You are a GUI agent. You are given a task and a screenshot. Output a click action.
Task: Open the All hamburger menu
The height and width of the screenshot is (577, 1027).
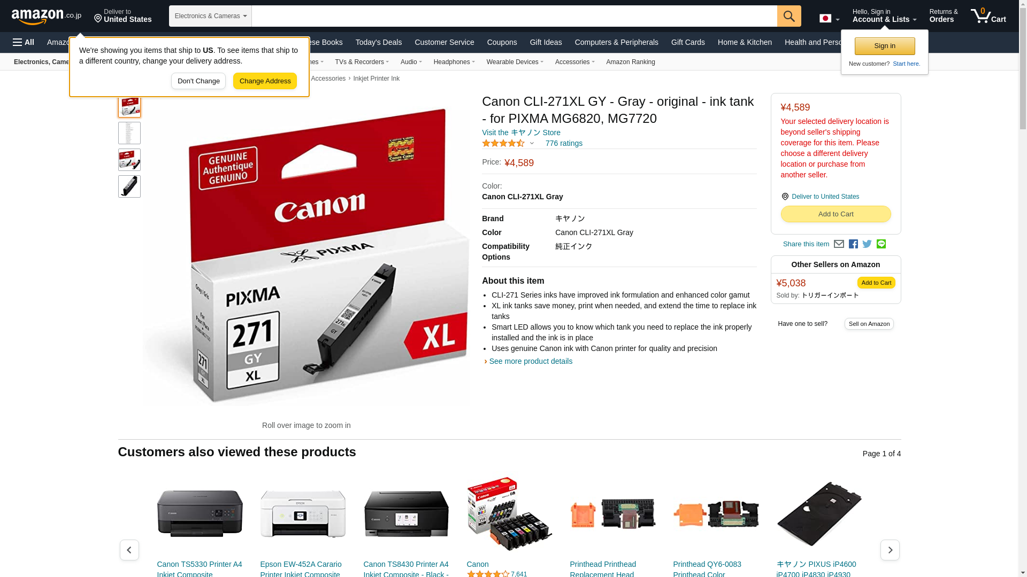tap(24, 42)
